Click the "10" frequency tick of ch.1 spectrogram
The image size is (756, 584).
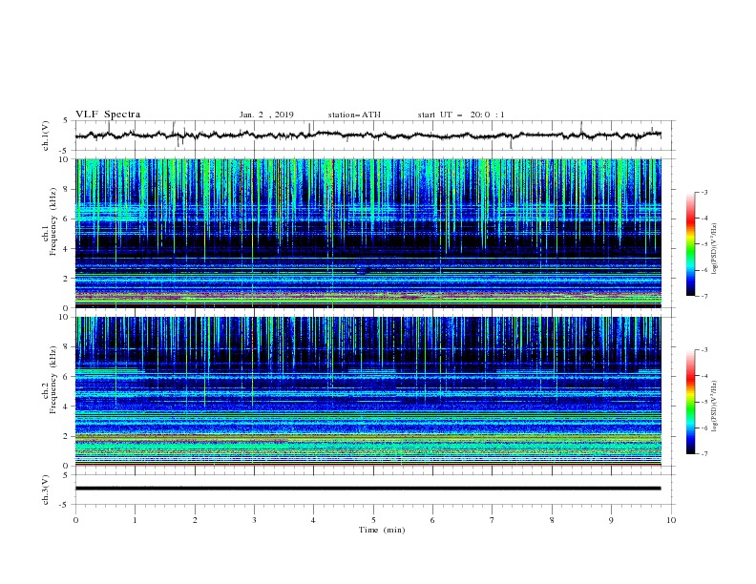click(64, 159)
